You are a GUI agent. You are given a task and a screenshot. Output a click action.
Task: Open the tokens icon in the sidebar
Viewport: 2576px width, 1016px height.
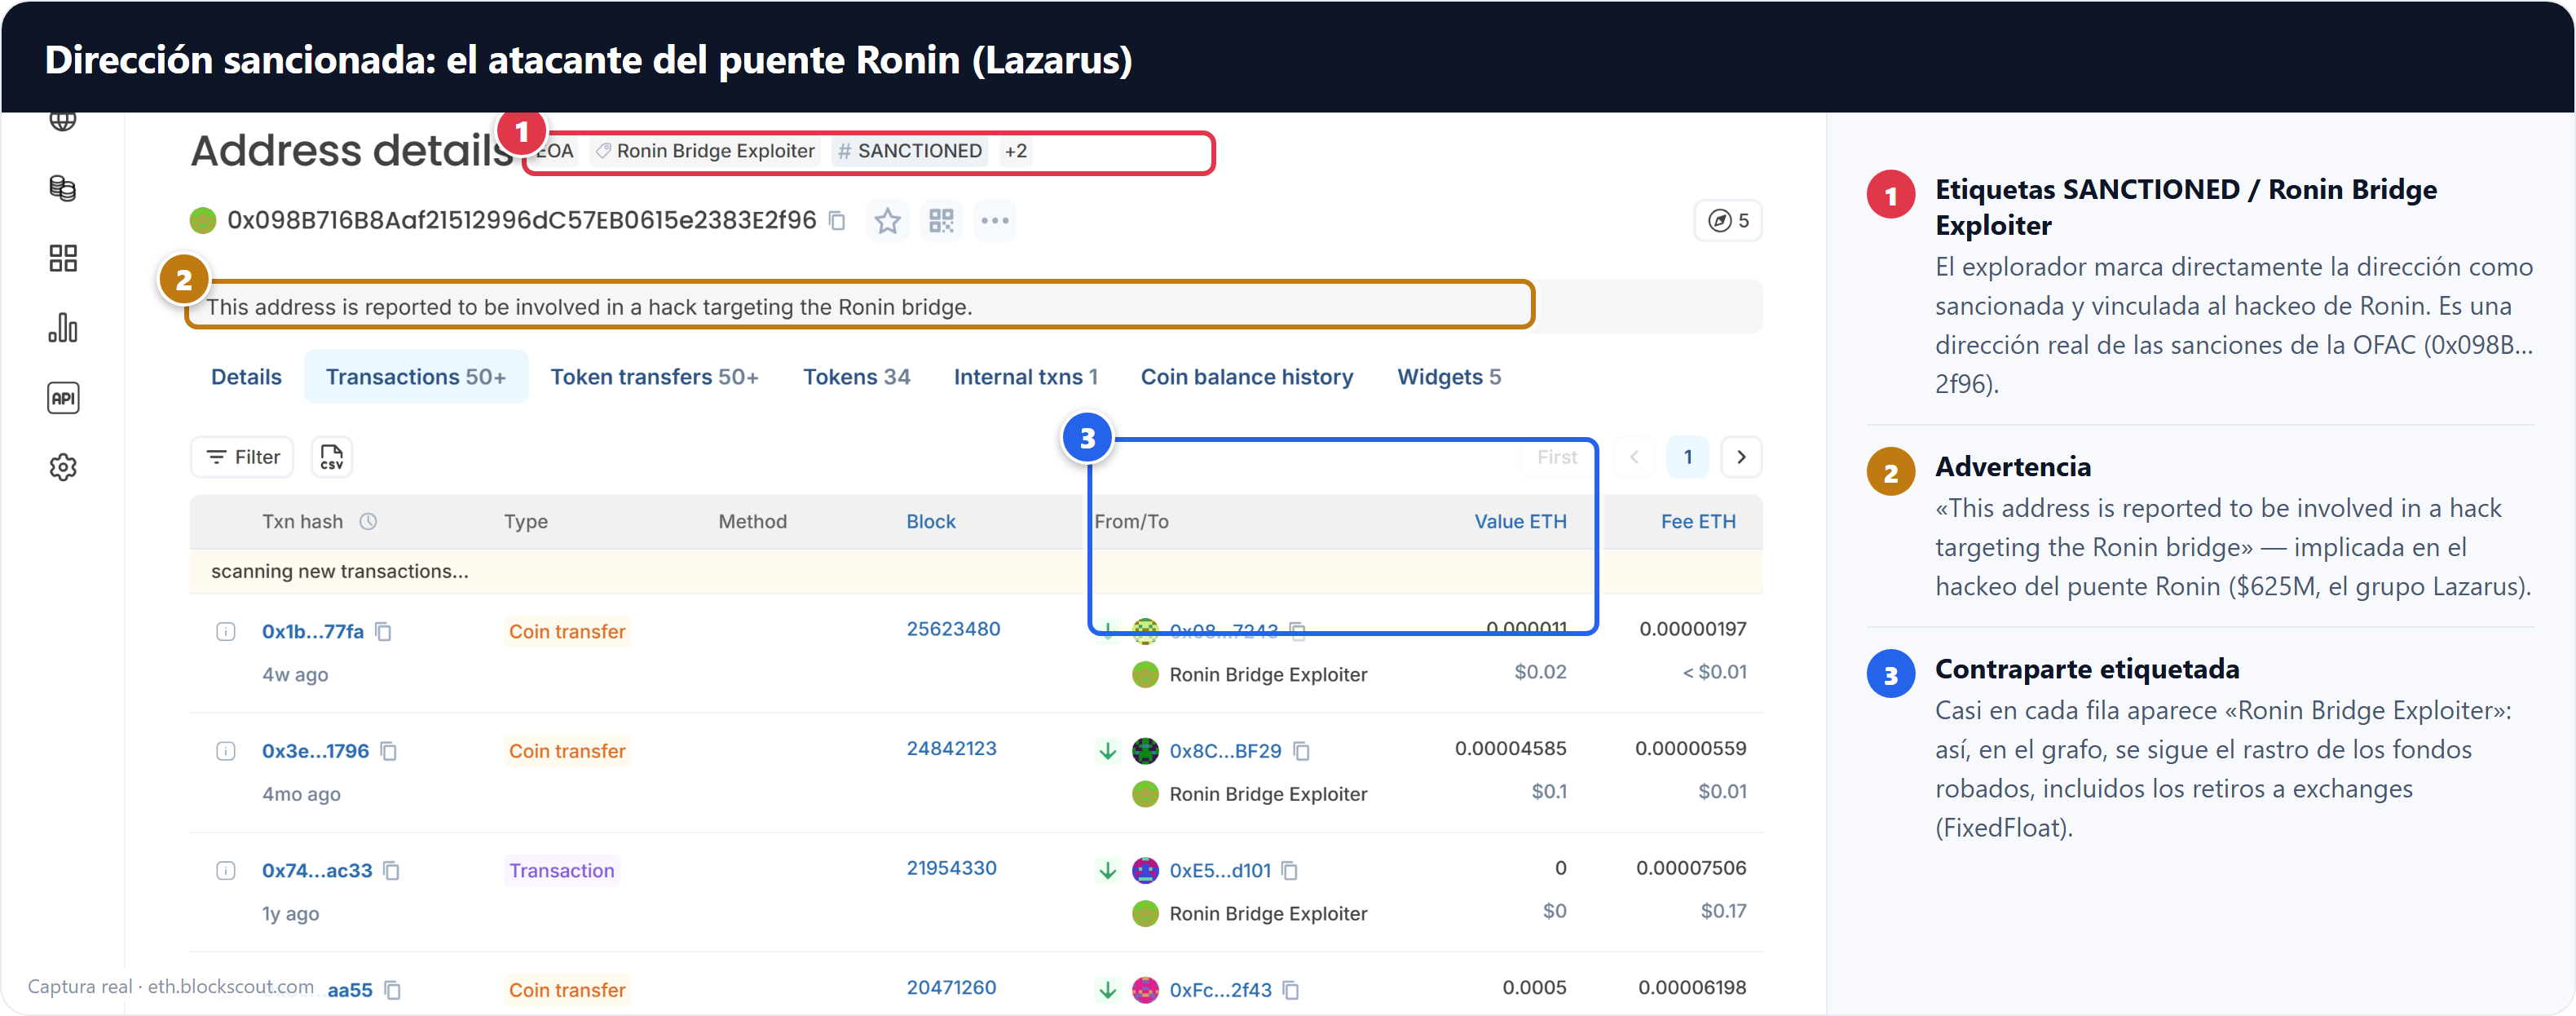pyautogui.click(x=63, y=188)
